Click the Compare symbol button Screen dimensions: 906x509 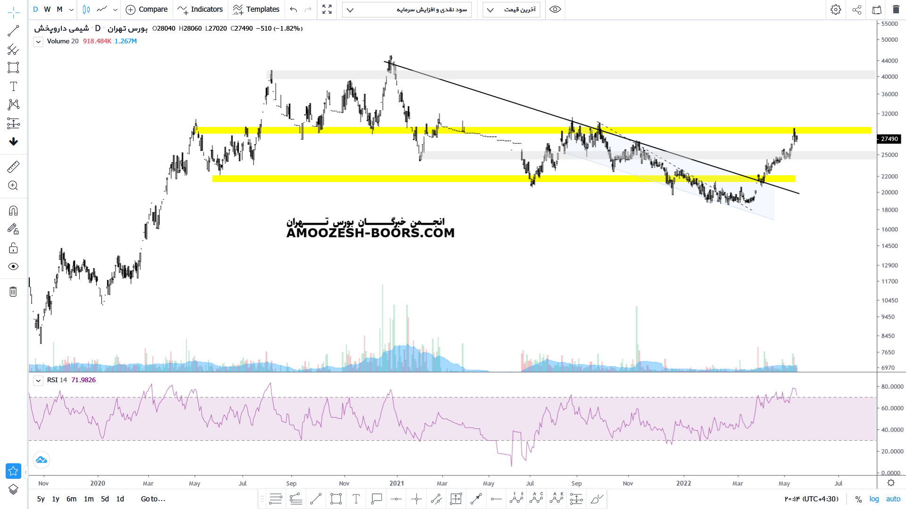pos(147,9)
